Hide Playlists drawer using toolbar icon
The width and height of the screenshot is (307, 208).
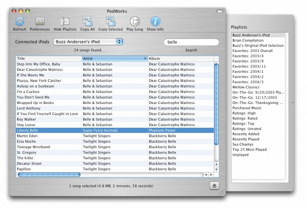click(x=65, y=22)
